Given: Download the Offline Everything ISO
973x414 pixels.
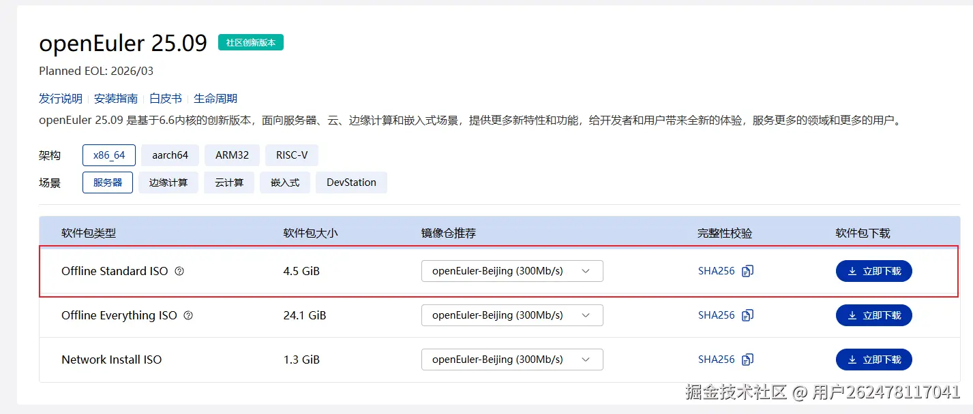Looking at the screenshot, I should pyautogui.click(x=873, y=315).
